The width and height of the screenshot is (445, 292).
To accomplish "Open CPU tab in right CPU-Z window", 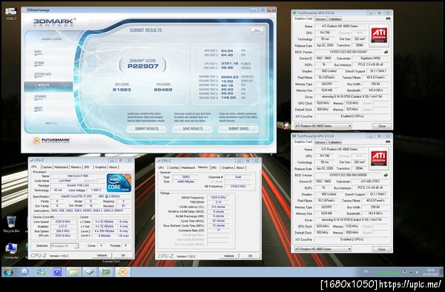I will tap(161, 167).
